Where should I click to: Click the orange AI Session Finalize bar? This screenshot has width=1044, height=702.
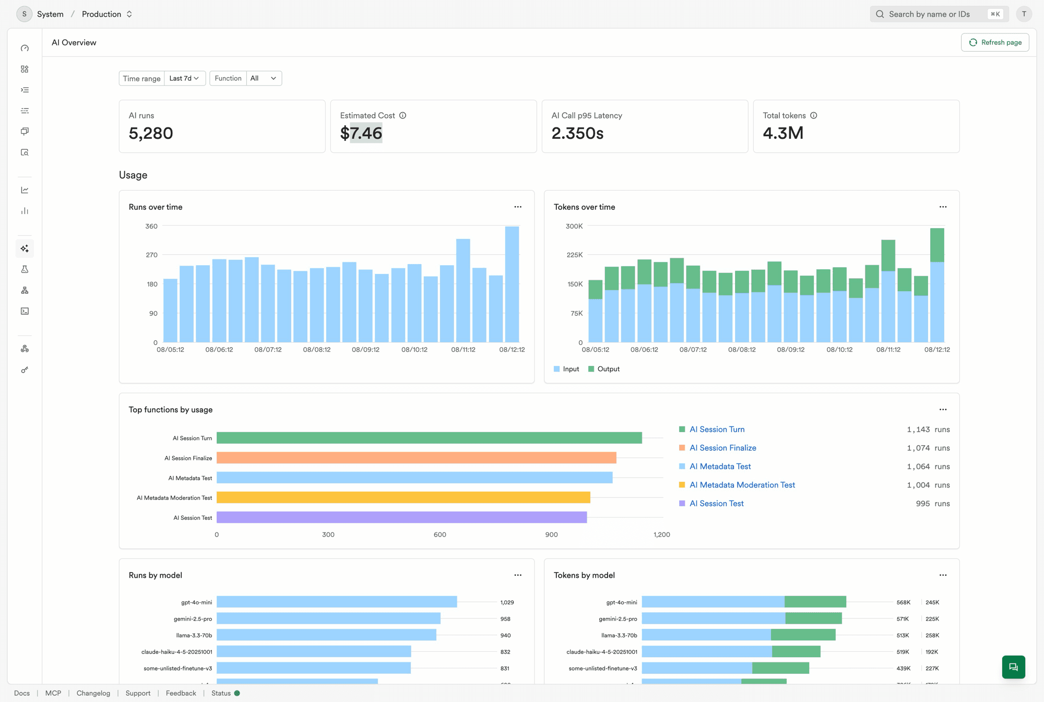pos(417,458)
